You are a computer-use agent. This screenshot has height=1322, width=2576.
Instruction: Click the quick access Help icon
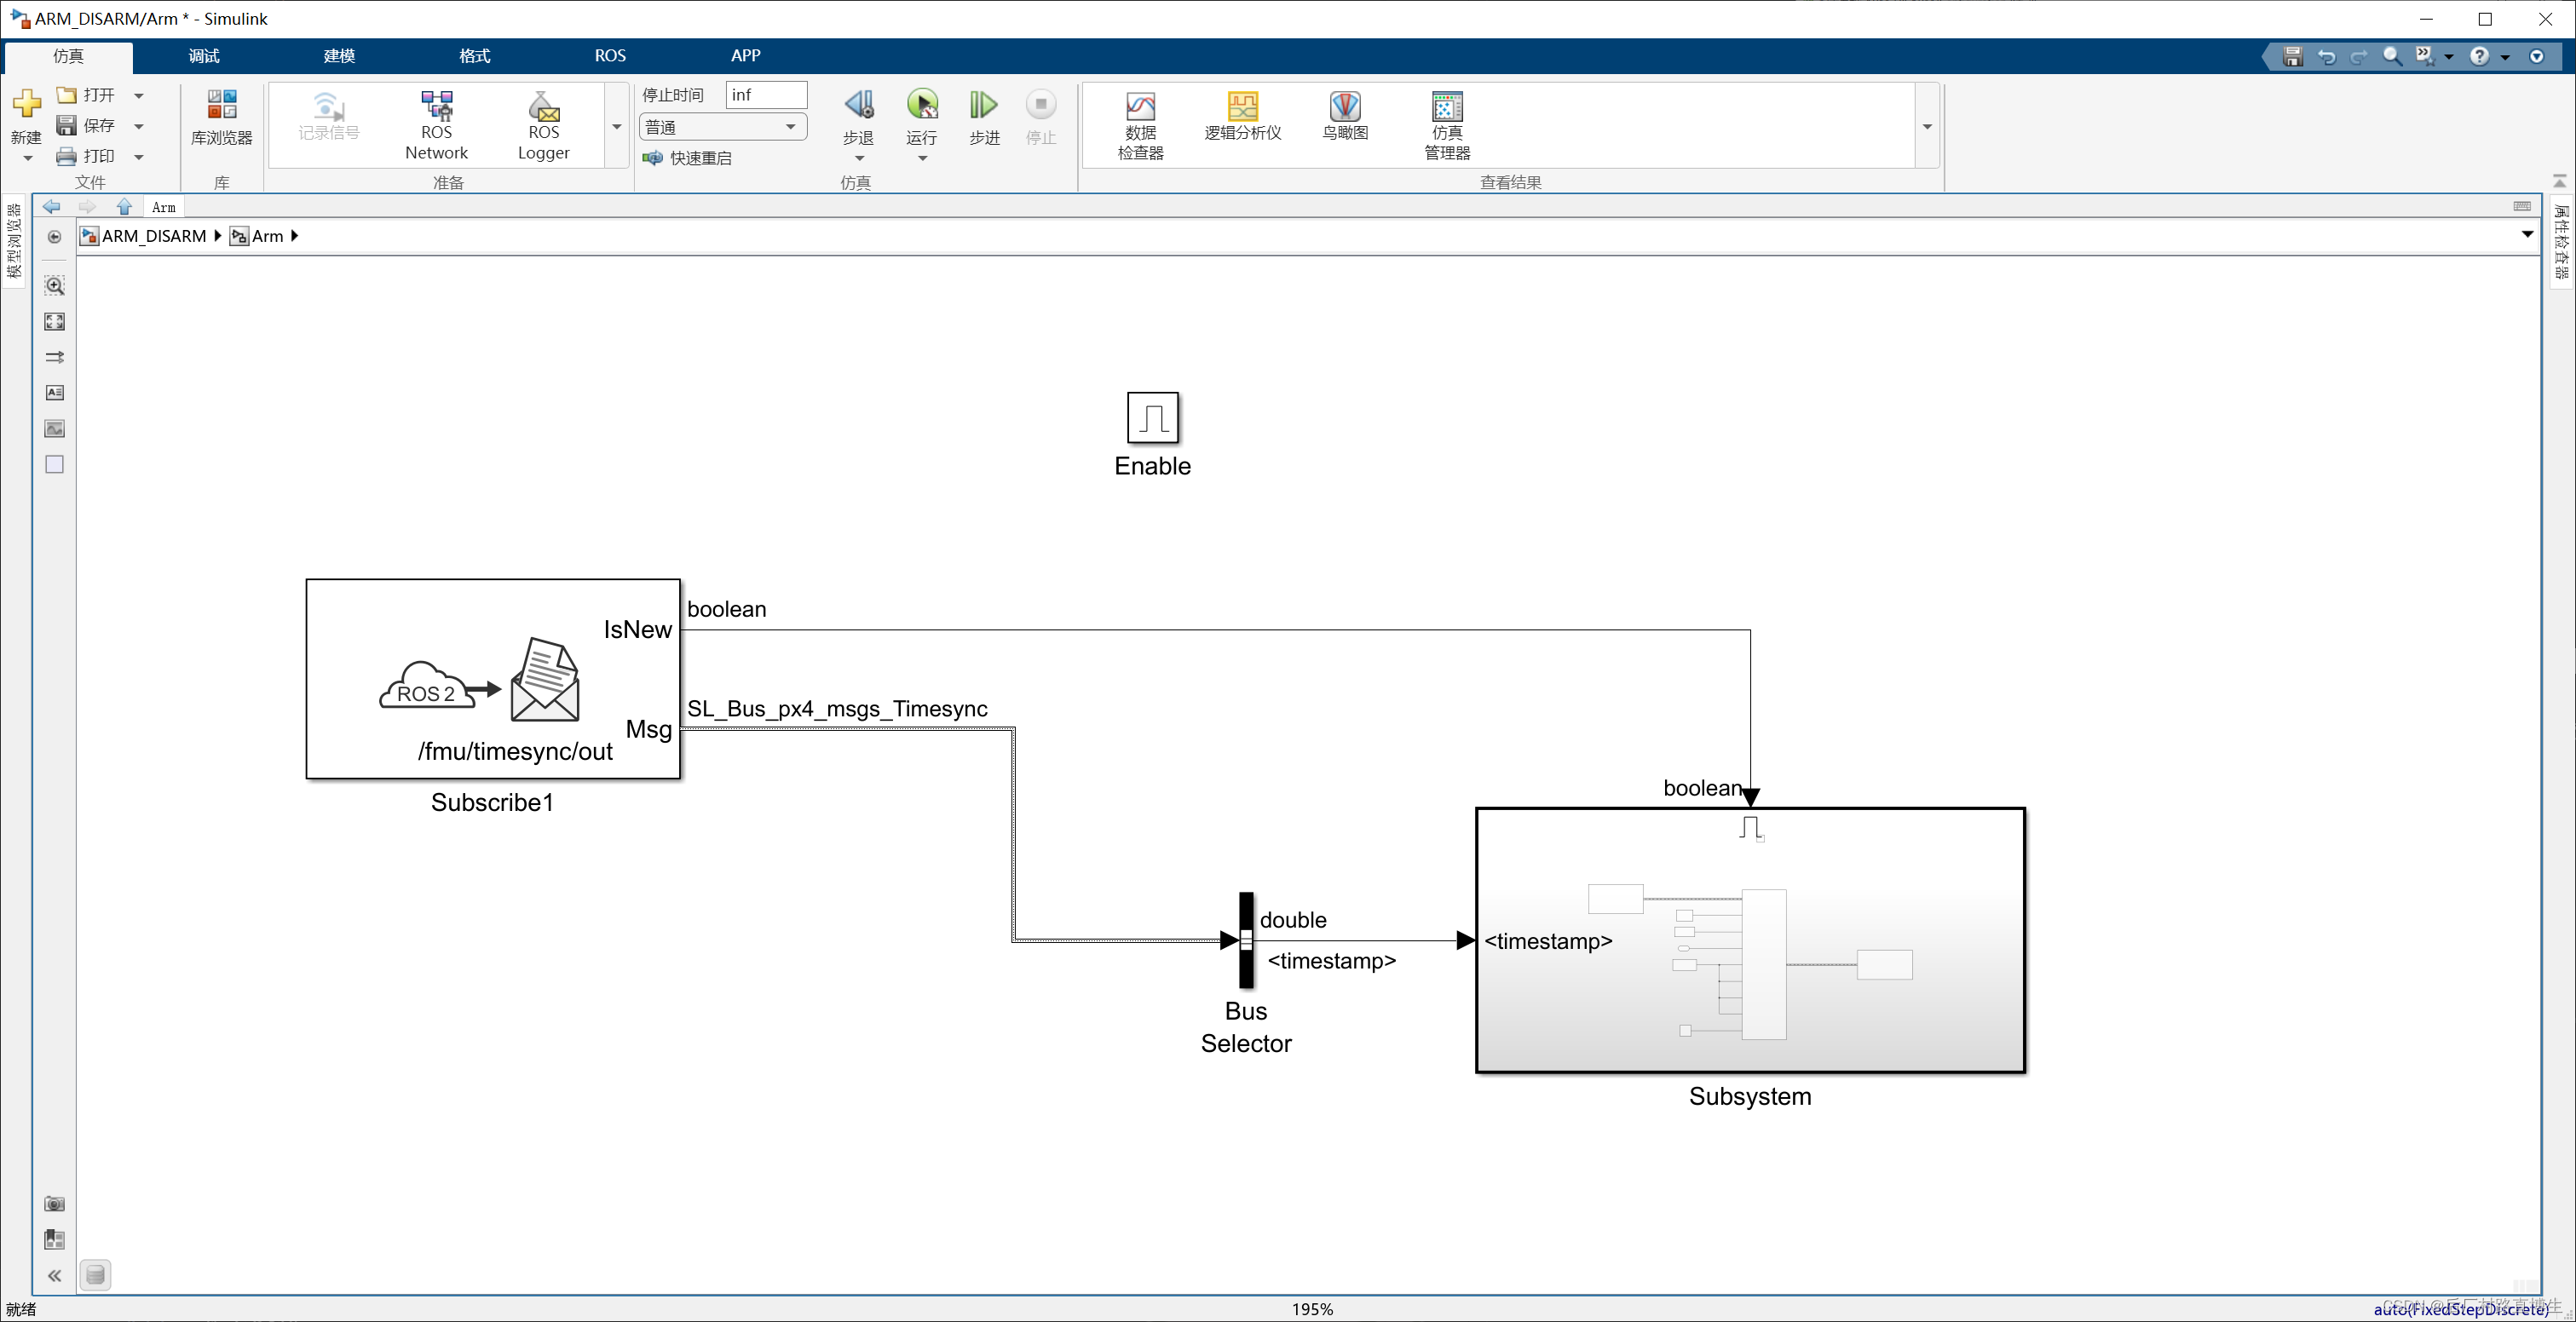[2479, 56]
